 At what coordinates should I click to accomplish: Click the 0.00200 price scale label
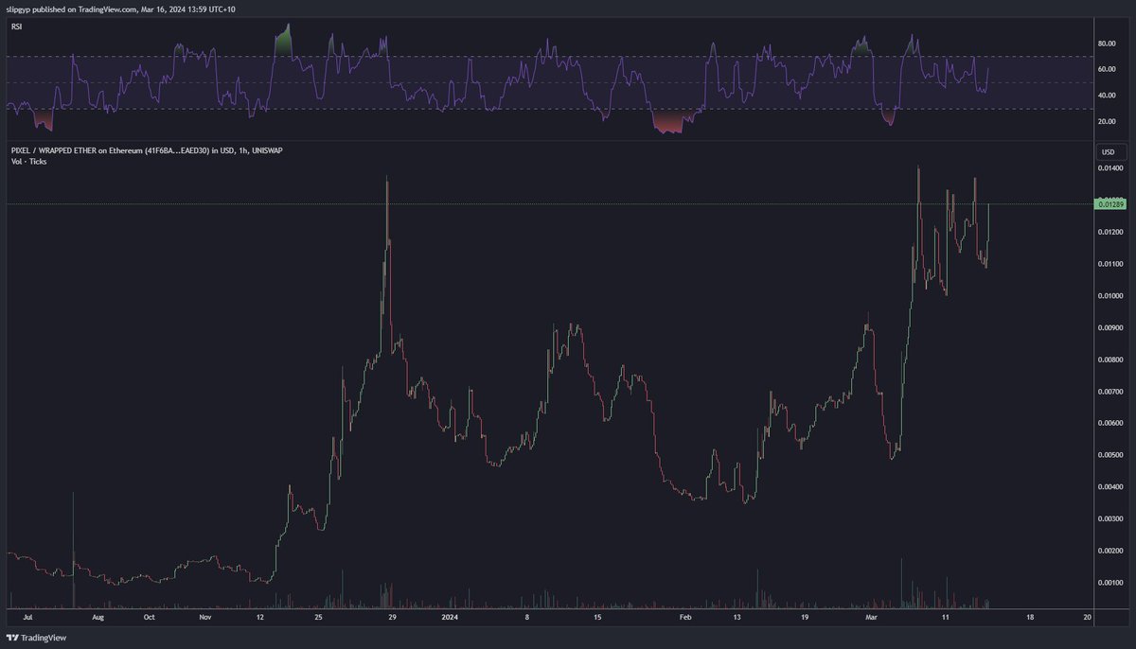1109,551
